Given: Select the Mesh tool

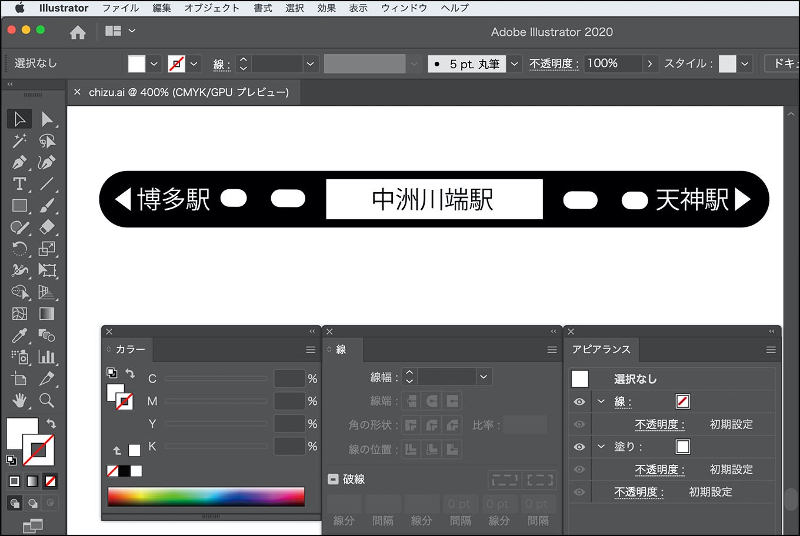Looking at the screenshot, I should (x=20, y=314).
